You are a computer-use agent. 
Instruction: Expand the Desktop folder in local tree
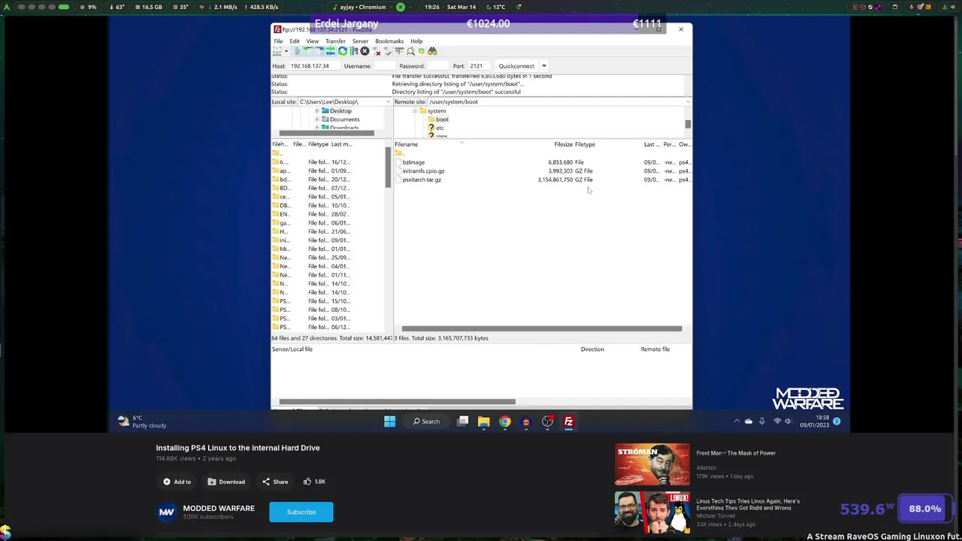click(x=316, y=110)
